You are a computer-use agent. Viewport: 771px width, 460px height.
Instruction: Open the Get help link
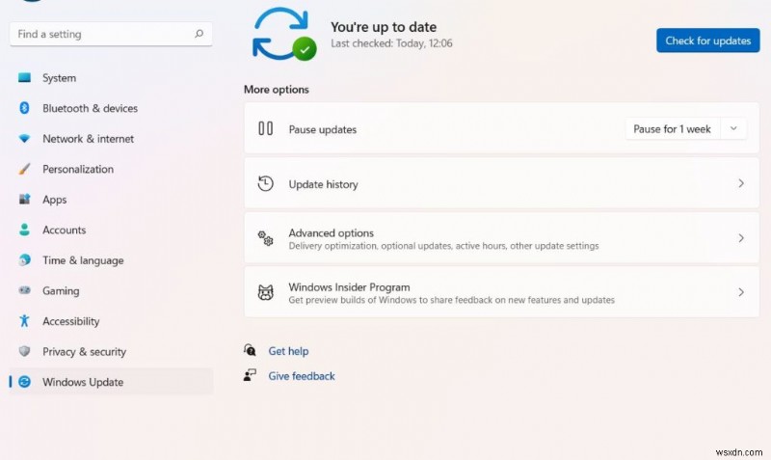288,351
